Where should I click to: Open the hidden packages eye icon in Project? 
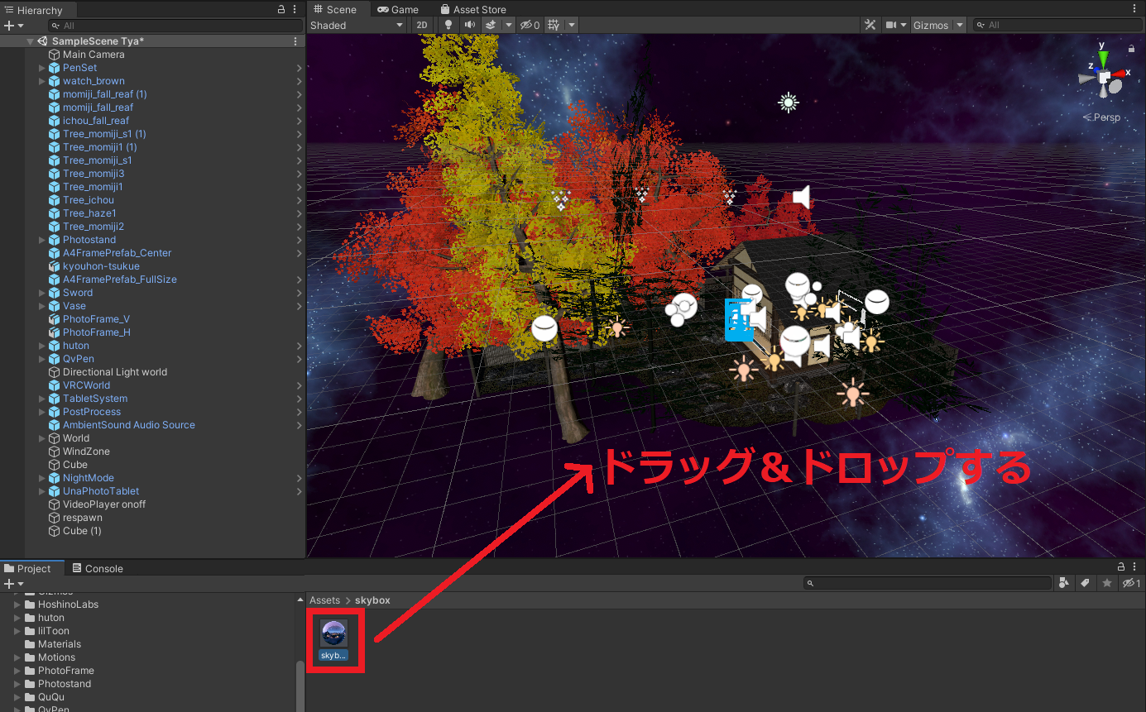tap(1130, 583)
